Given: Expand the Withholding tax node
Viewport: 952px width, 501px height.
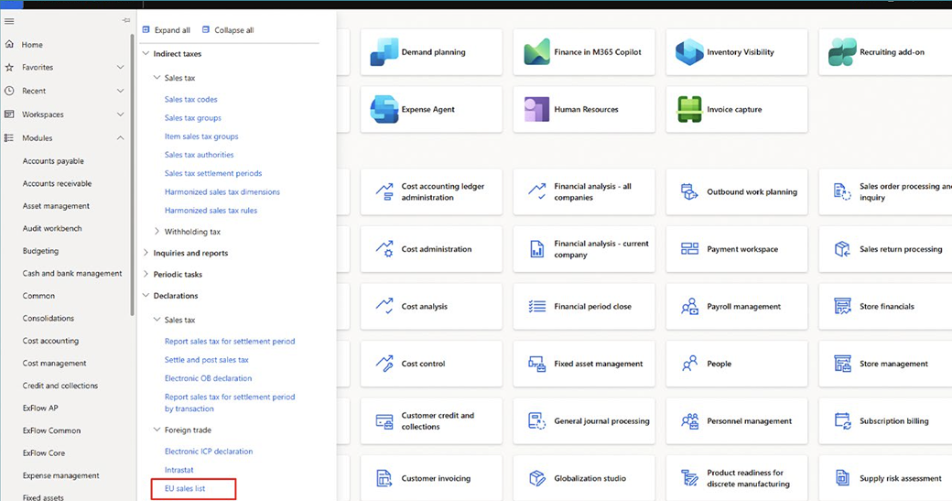Looking at the screenshot, I should (x=157, y=232).
